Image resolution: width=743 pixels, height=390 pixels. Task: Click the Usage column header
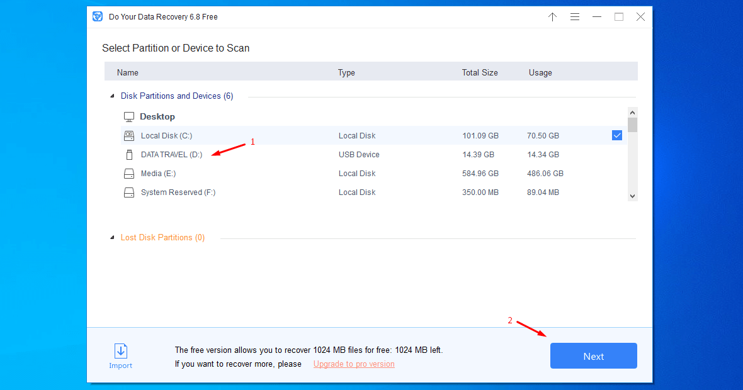(x=540, y=72)
